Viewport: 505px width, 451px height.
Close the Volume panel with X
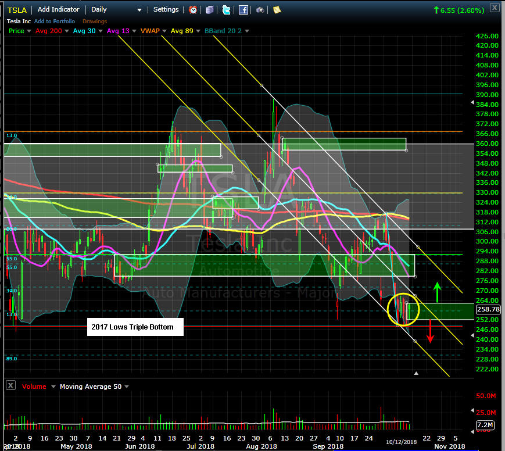[10, 386]
